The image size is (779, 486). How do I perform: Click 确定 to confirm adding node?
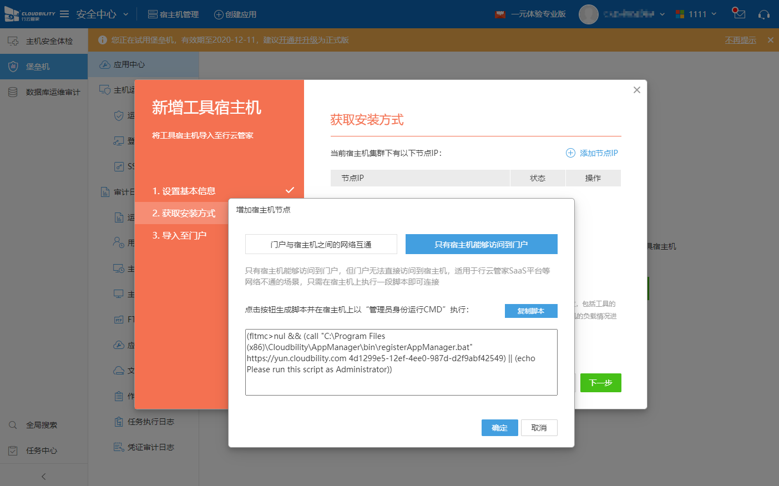click(499, 428)
